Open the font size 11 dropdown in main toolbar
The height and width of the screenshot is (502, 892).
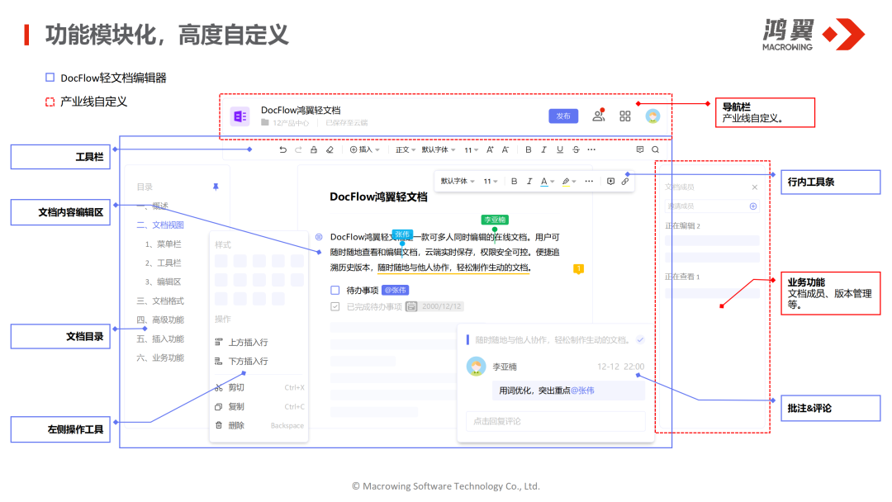tap(471, 150)
